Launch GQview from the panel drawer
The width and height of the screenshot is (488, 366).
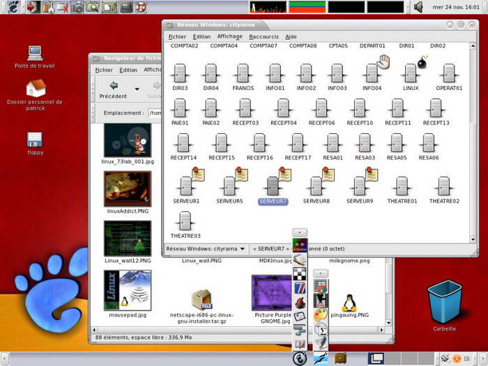[300, 245]
